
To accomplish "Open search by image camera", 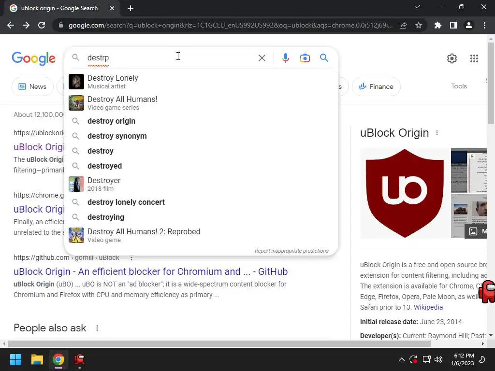I will pyautogui.click(x=305, y=58).
